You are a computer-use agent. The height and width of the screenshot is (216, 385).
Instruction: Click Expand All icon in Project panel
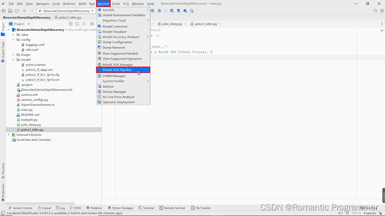pos(77,24)
